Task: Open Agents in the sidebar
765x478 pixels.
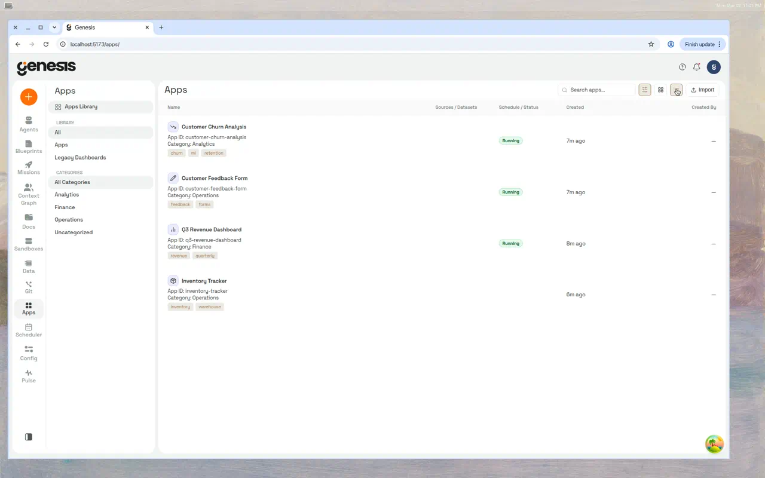Action: click(29, 124)
